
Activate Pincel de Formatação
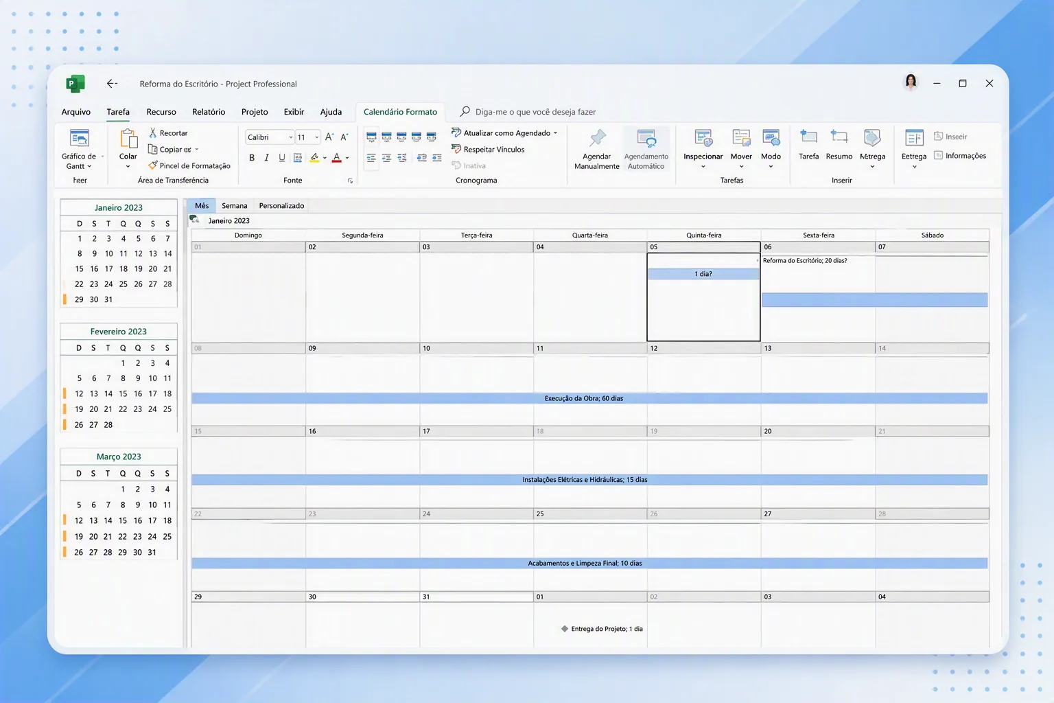tap(189, 165)
